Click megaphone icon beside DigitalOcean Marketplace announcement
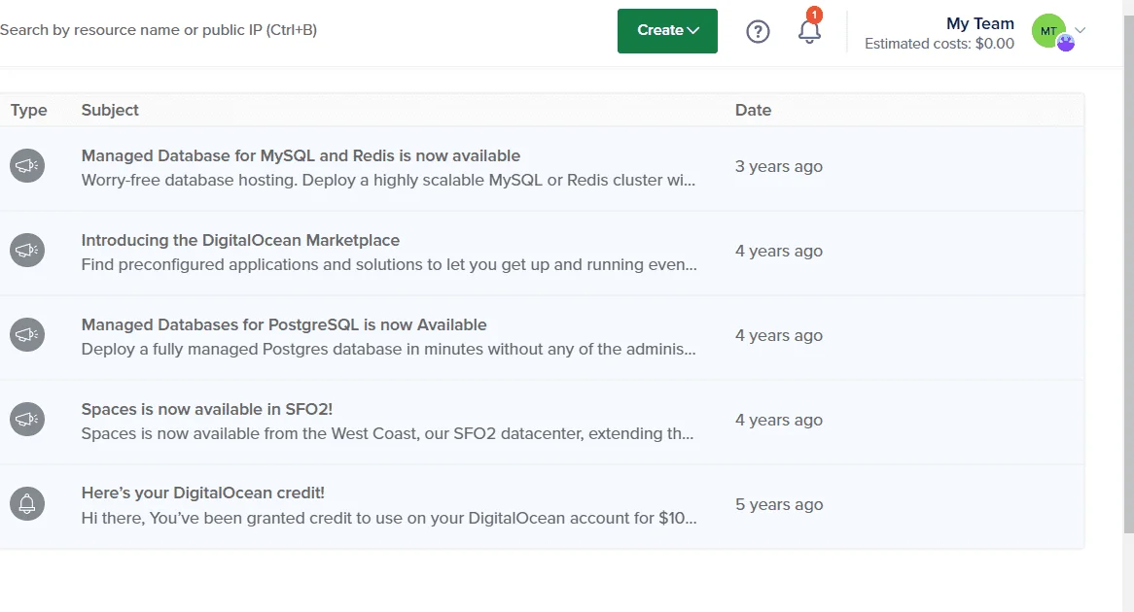The height and width of the screenshot is (612, 1134). coord(27,250)
